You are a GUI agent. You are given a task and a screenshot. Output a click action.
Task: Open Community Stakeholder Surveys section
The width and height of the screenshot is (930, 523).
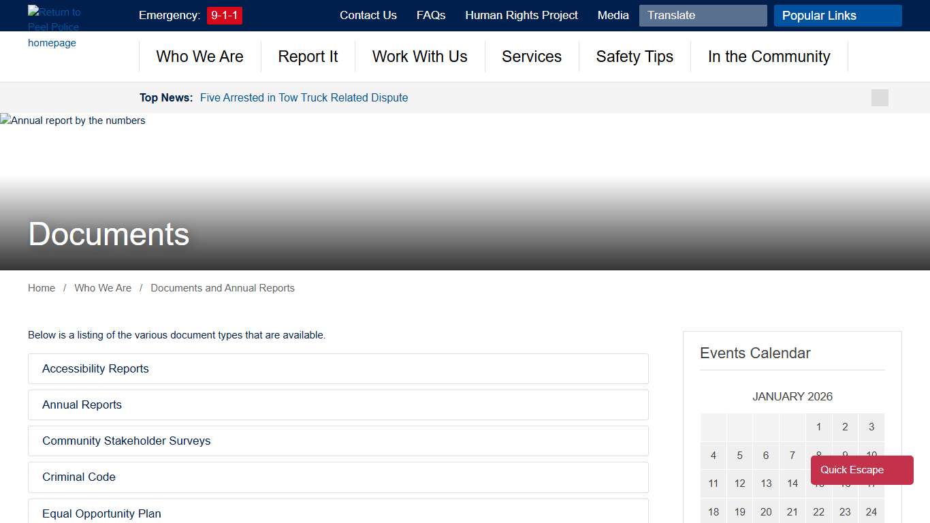tap(338, 441)
